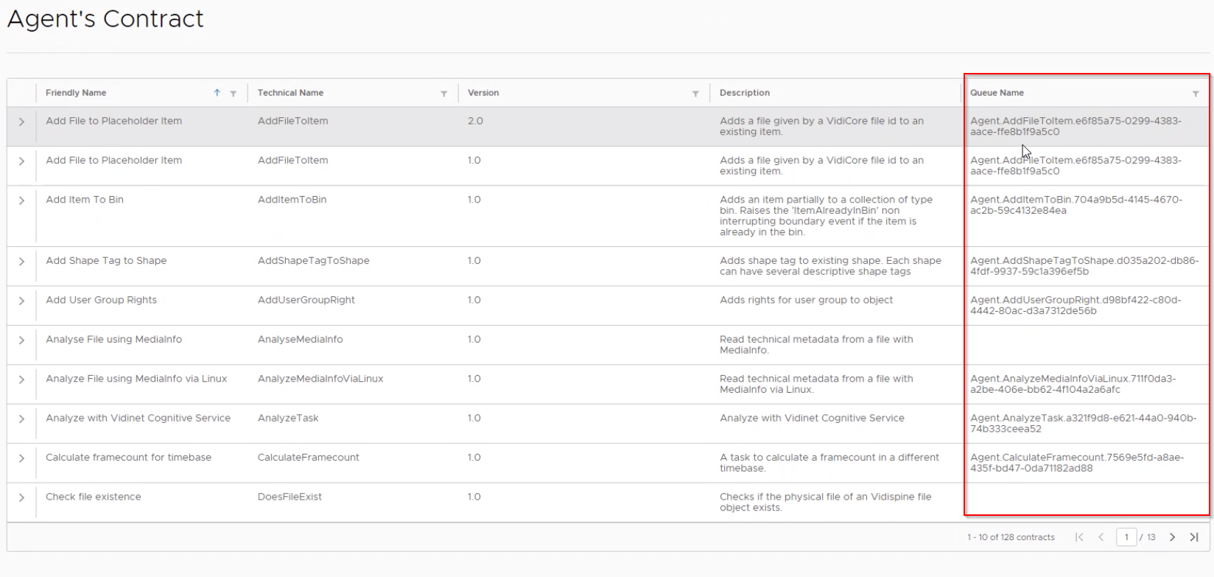Go to the previous contracts page

1101,537
